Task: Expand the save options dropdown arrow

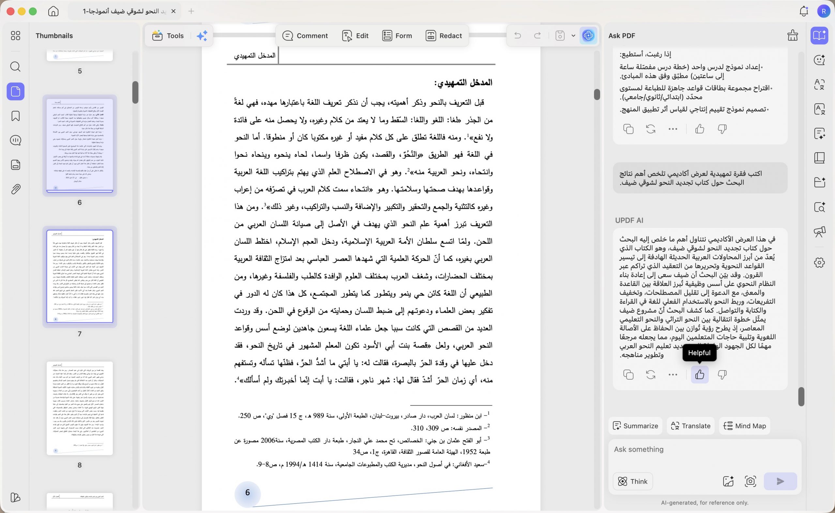Action: [573, 35]
